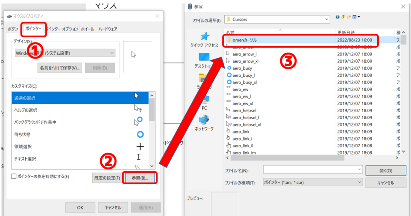Image resolution: width=411 pixels, height=216 pixels.
Task: Create new folder icon in browse dialog
Action: 349,17
